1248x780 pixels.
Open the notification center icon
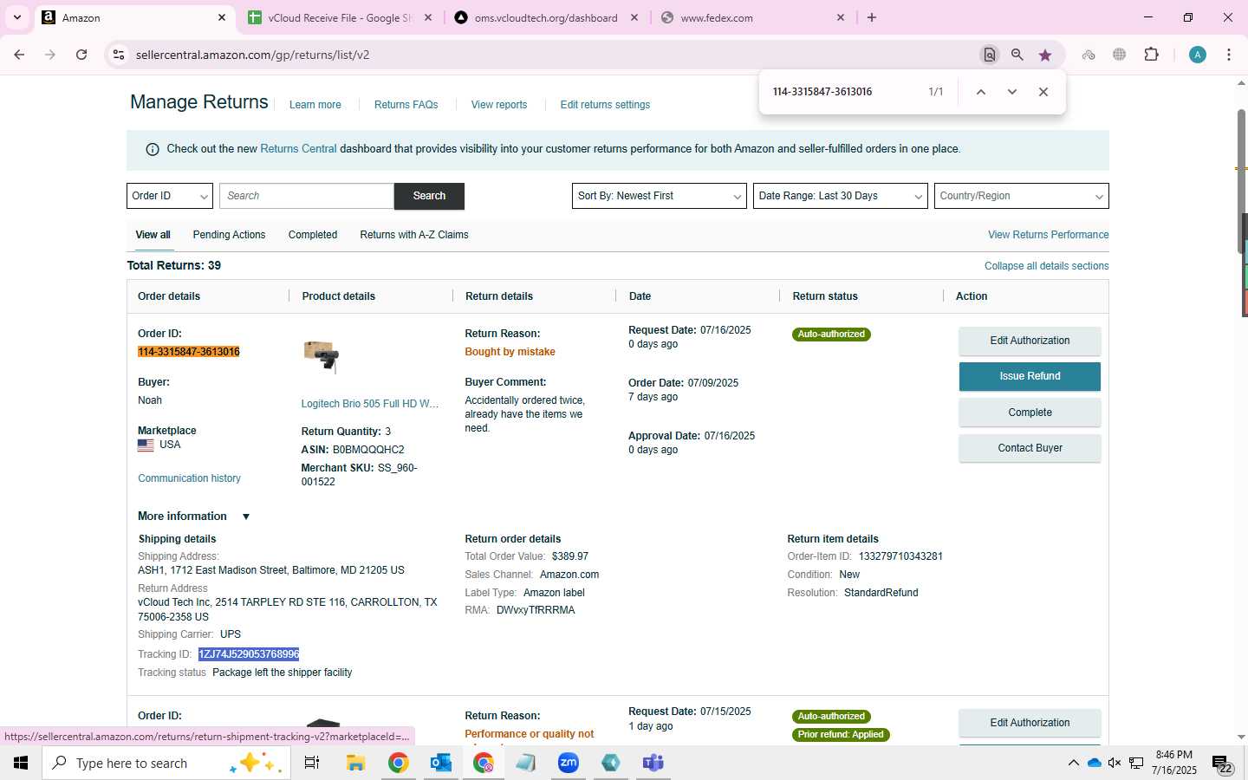click(1222, 764)
